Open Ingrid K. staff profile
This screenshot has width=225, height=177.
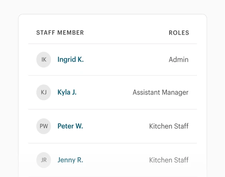(x=71, y=59)
